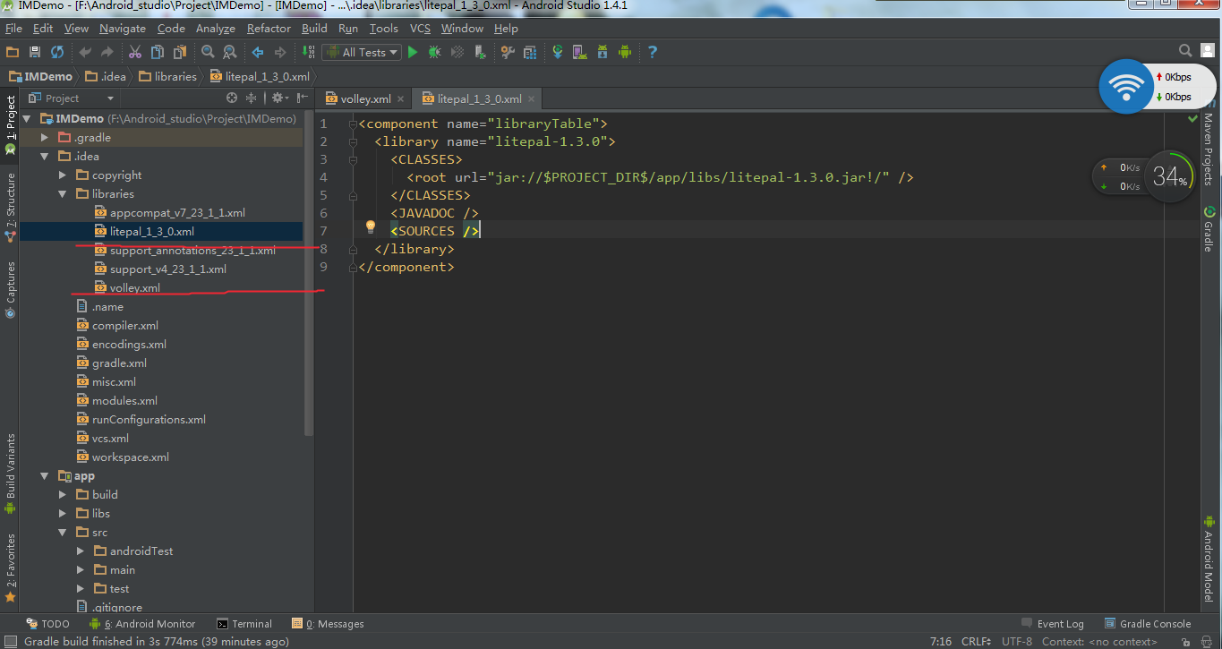This screenshot has width=1222, height=649.
Task: Open the VCS menu
Action: (x=420, y=28)
